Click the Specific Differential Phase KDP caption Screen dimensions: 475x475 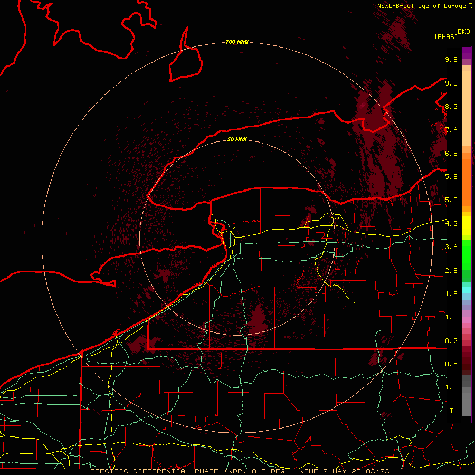(240, 471)
